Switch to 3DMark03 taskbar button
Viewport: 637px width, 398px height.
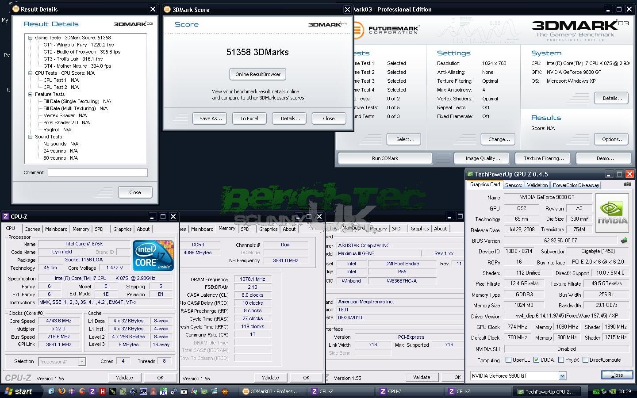(272, 391)
